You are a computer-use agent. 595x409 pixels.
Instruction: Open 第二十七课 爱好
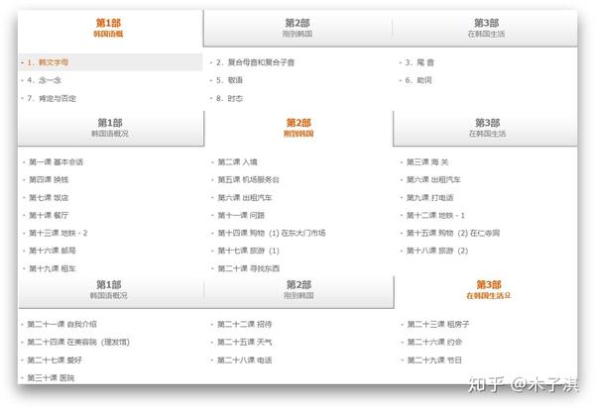point(55,360)
